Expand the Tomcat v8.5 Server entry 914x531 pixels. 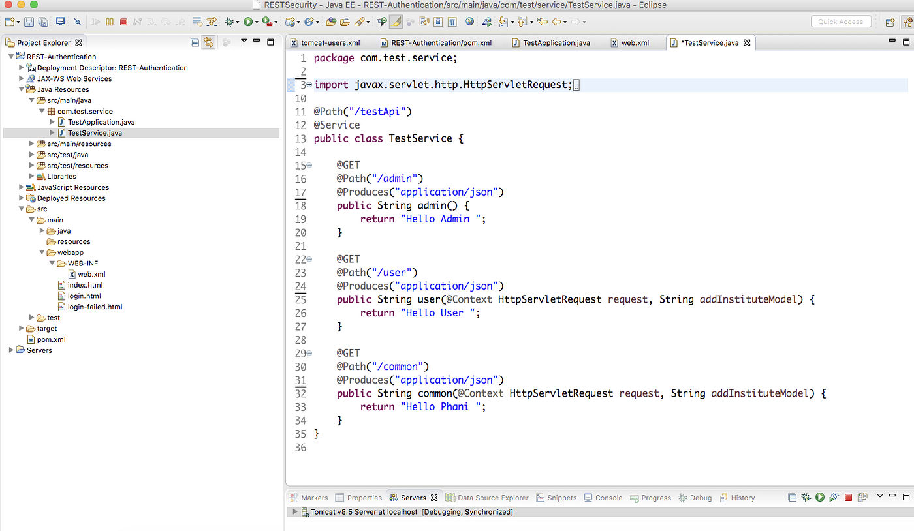click(x=295, y=512)
